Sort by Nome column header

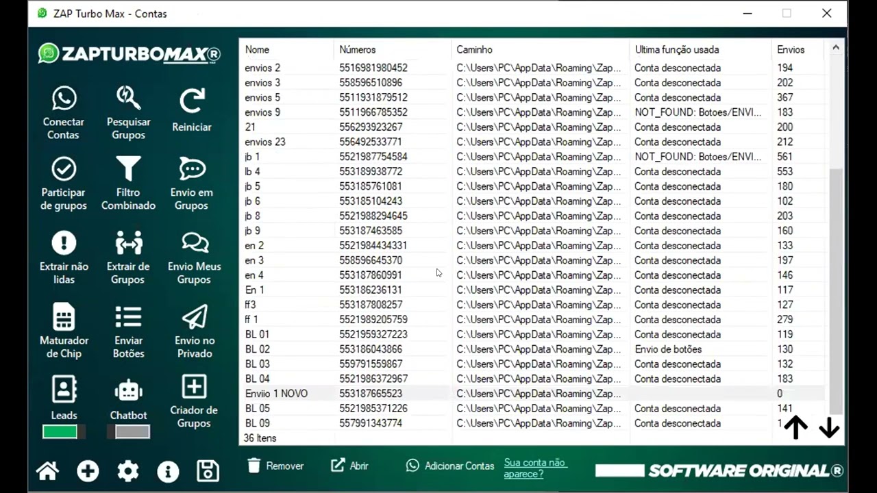coord(286,49)
